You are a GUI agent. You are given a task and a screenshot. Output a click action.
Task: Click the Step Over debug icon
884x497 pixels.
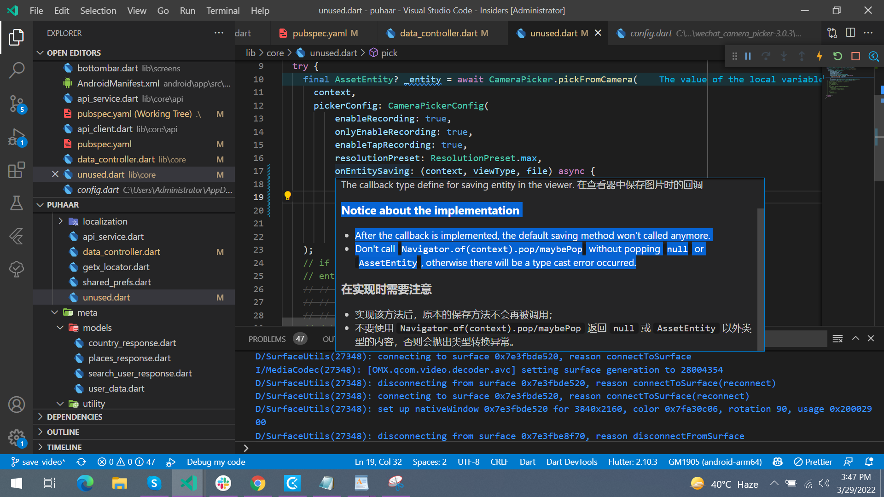coord(766,56)
